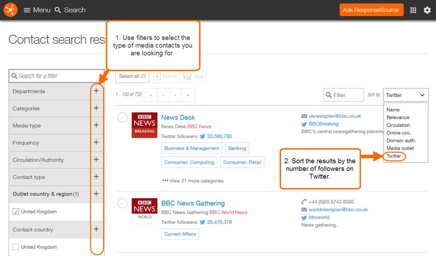Click phone icon beside +44 (0)20 8743 8000
The image size is (436, 256).
point(304,202)
